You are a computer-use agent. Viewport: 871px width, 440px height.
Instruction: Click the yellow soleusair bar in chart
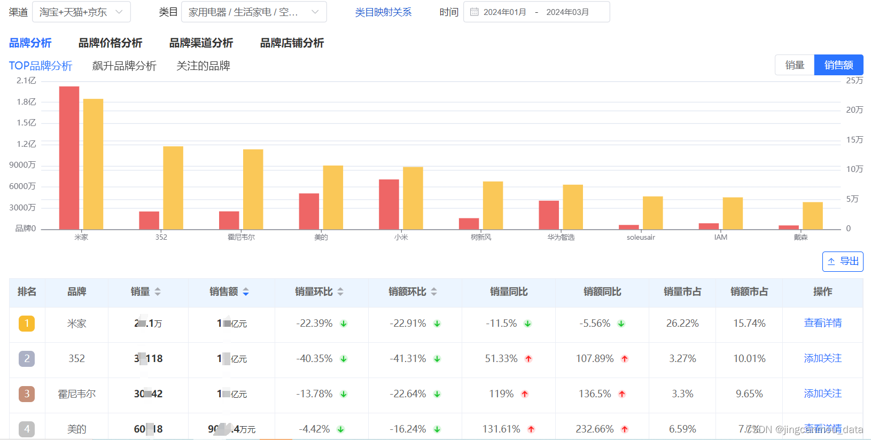653,213
